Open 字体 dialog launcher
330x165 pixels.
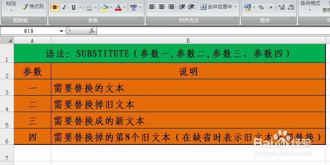141,19
